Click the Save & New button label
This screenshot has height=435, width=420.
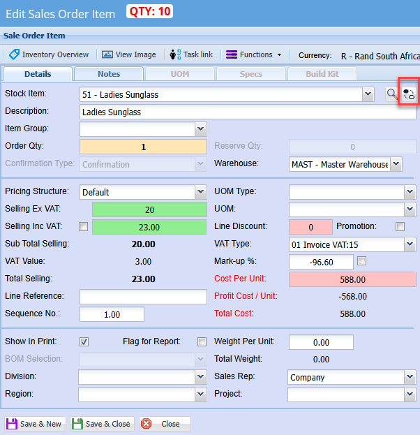click(40, 424)
